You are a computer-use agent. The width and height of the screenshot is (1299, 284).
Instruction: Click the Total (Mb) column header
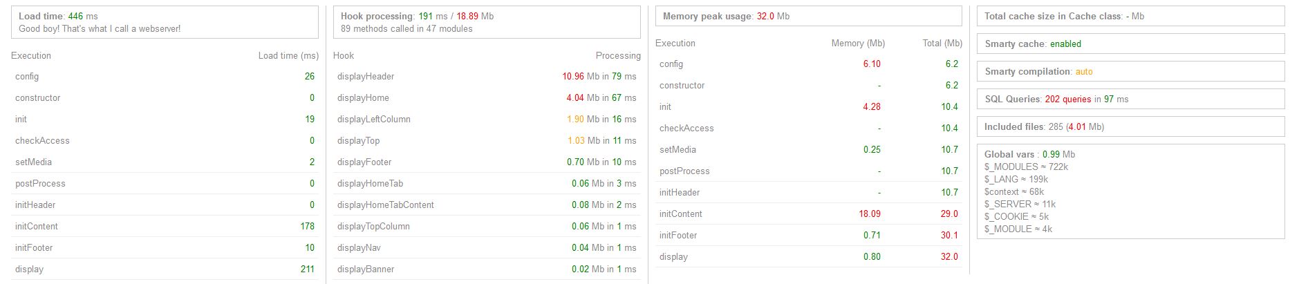942,43
